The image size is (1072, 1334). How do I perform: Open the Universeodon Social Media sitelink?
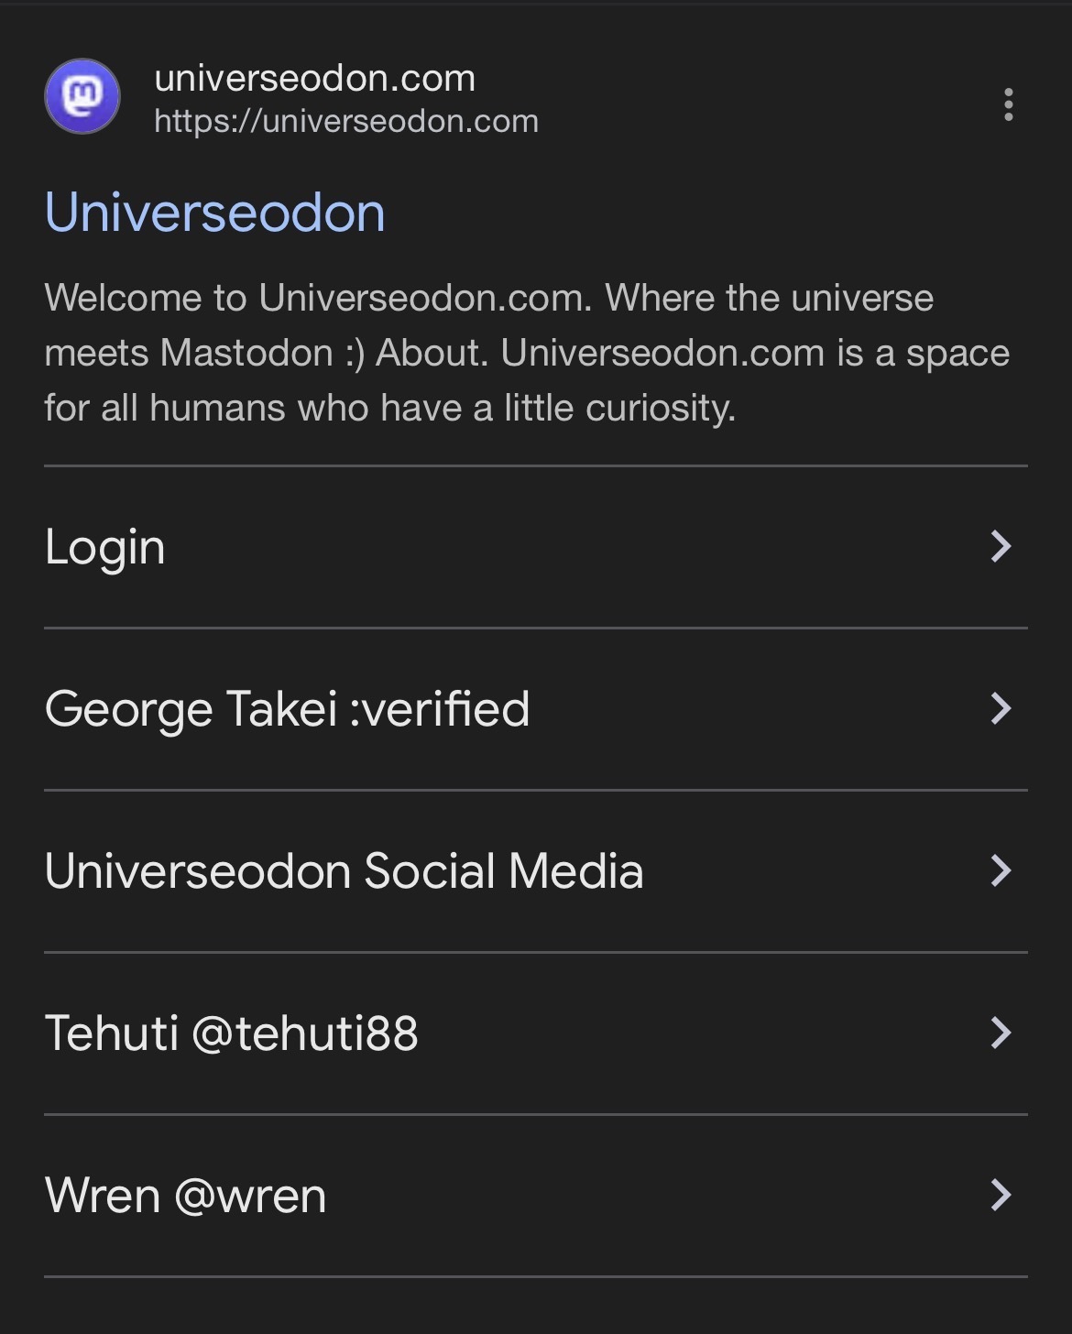click(344, 871)
